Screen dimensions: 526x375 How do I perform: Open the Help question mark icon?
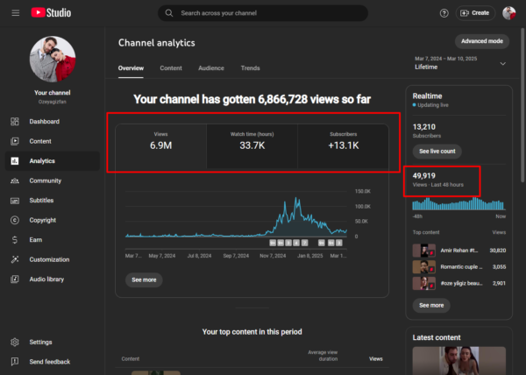click(x=444, y=13)
